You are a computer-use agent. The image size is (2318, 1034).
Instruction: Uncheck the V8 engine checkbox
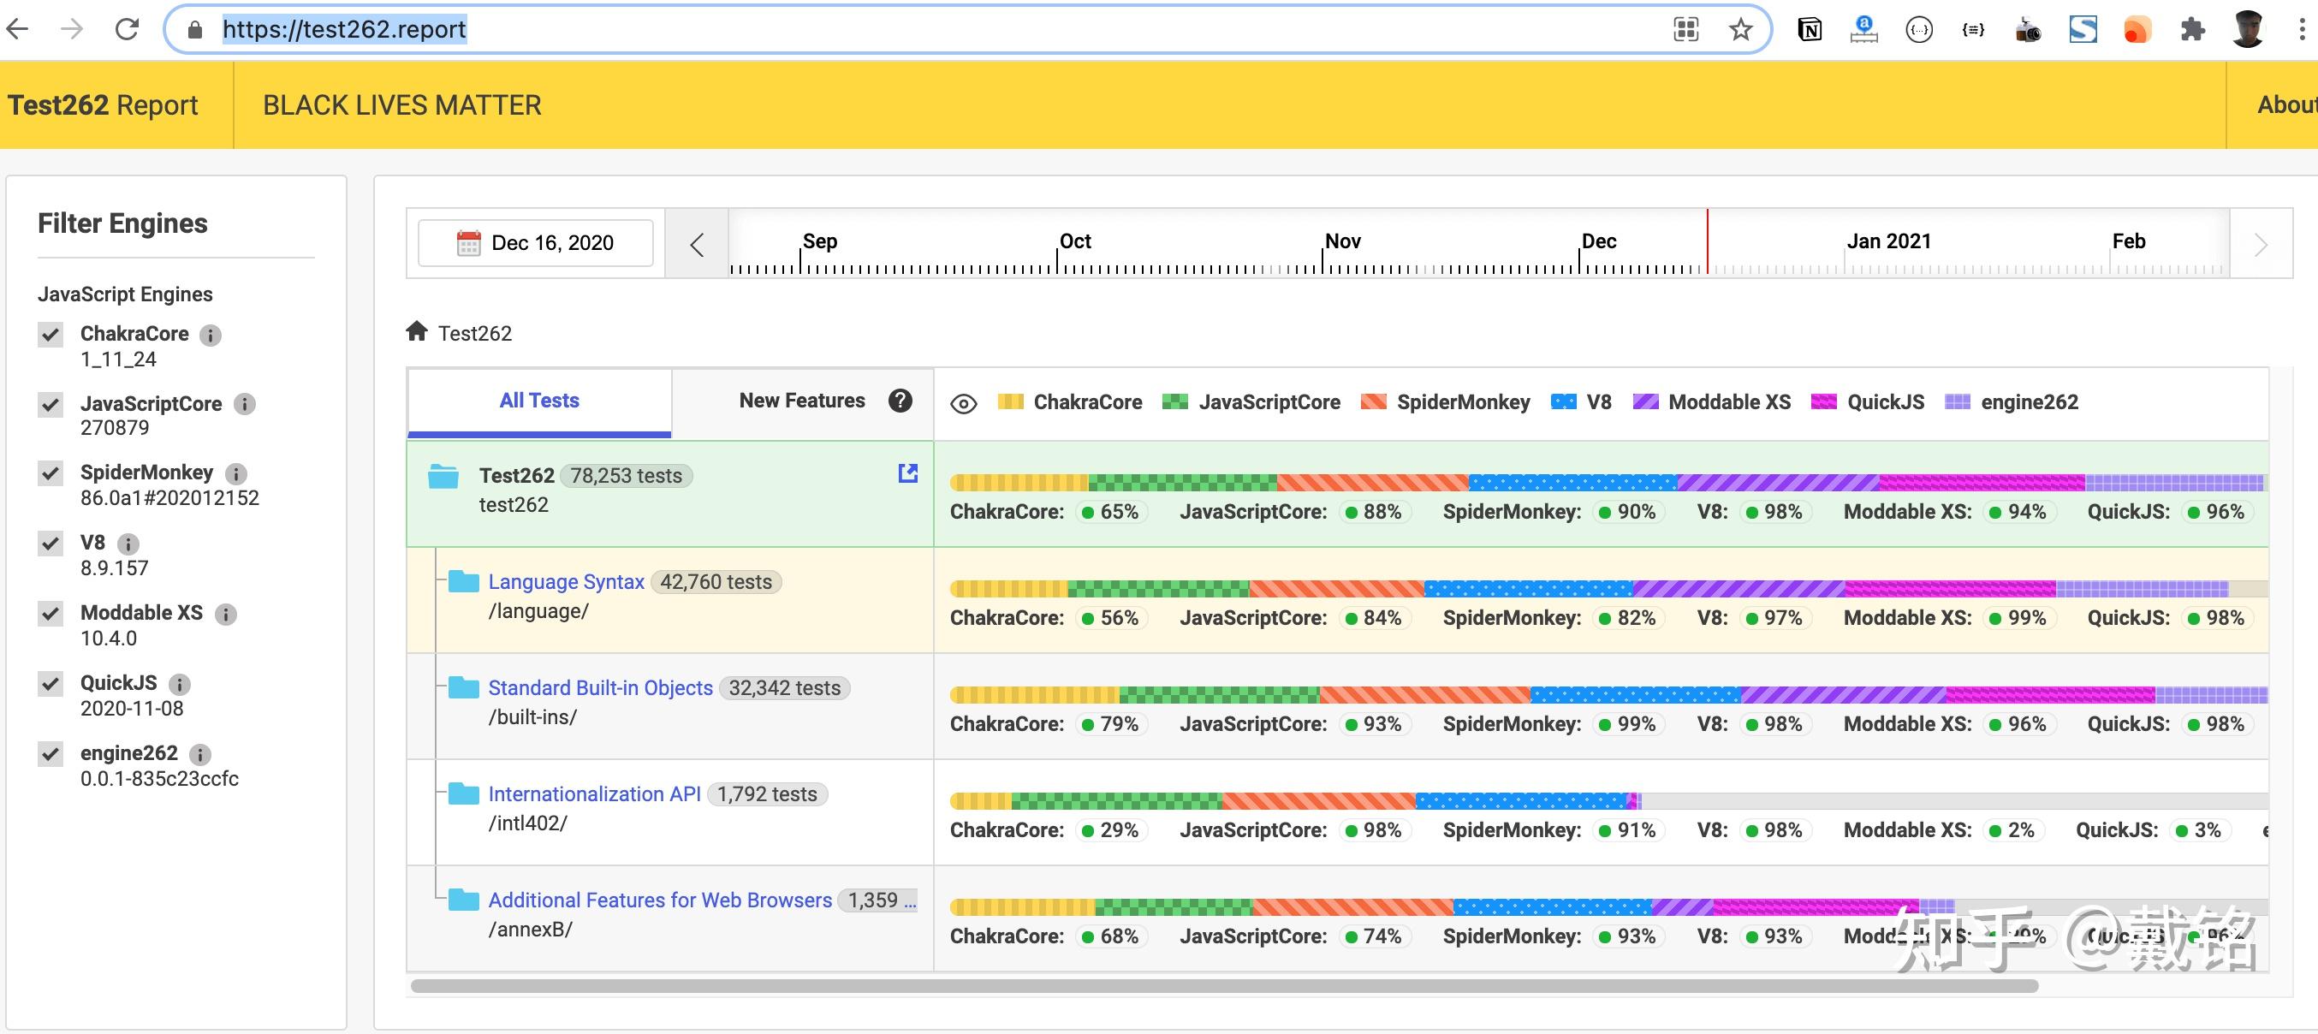click(x=51, y=543)
